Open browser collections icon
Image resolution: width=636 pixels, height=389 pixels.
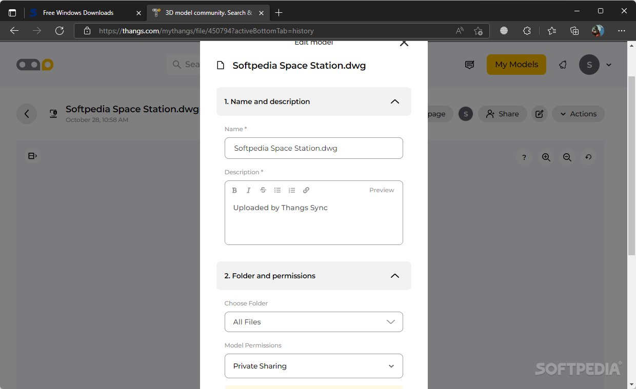(x=574, y=31)
